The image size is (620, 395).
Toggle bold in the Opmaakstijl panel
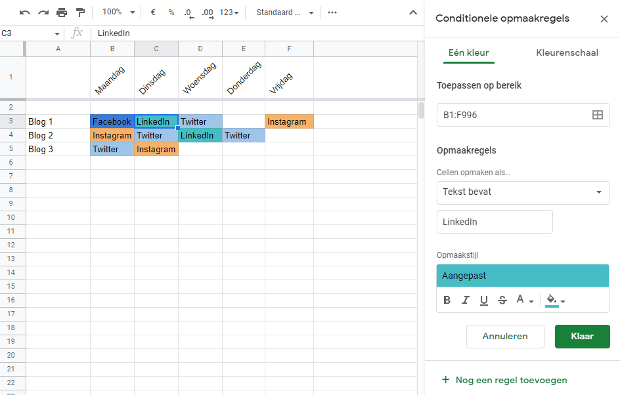(447, 300)
